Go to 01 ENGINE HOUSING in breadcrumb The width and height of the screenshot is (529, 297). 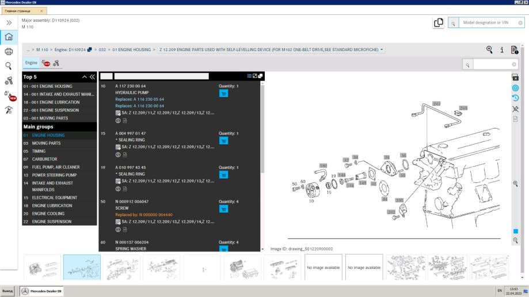132,49
